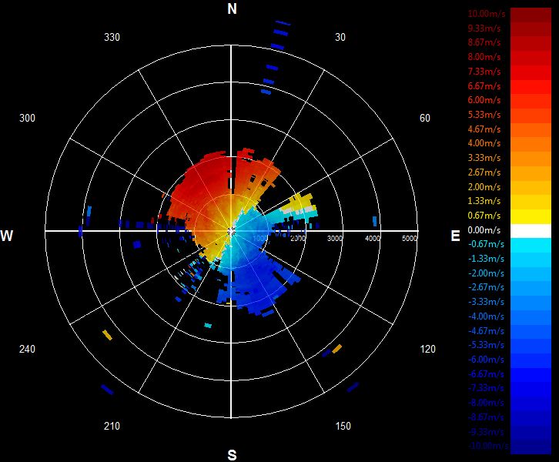Click the 5000 range ring label
The width and height of the screenshot is (559, 462).
[410, 239]
